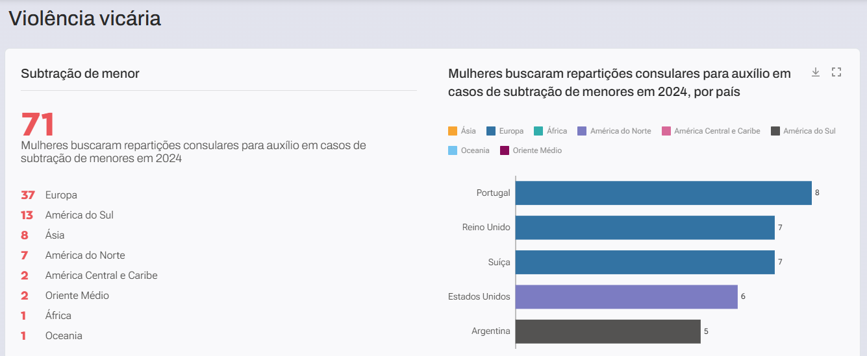Viewport: 867px width, 356px height.
Task: Toggle the Ásia legend series
Action: pyautogui.click(x=462, y=131)
